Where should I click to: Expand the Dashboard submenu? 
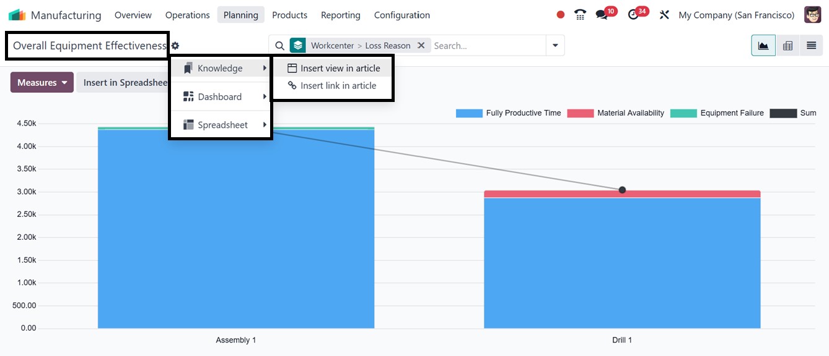click(x=220, y=97)
